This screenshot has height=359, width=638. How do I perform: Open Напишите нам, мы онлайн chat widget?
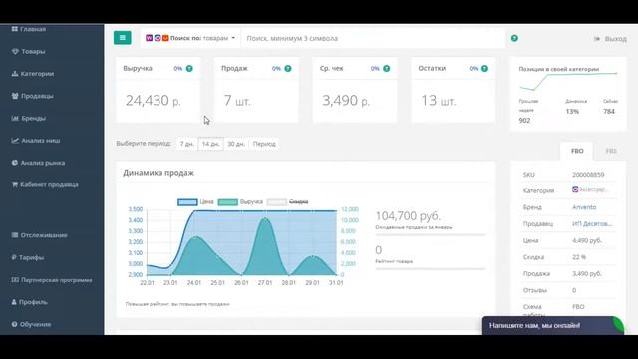point(553,326)
